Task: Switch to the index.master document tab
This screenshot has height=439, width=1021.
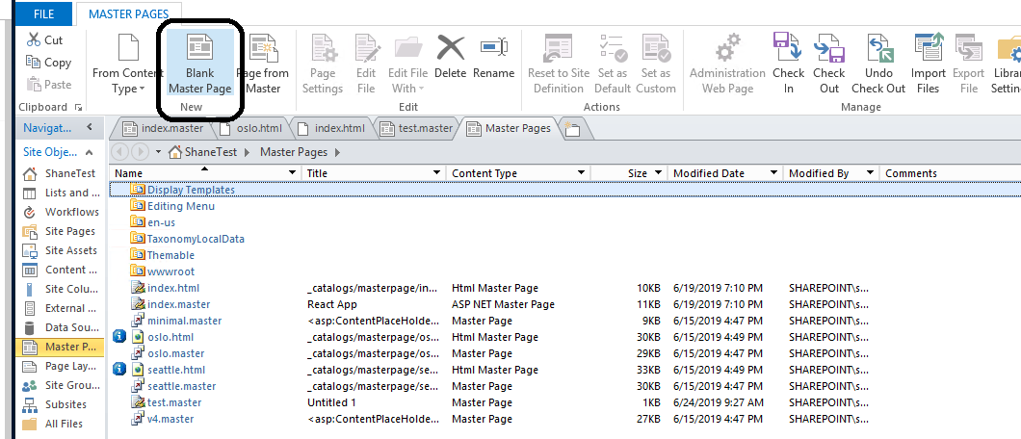Action: (x=164, y=128)
